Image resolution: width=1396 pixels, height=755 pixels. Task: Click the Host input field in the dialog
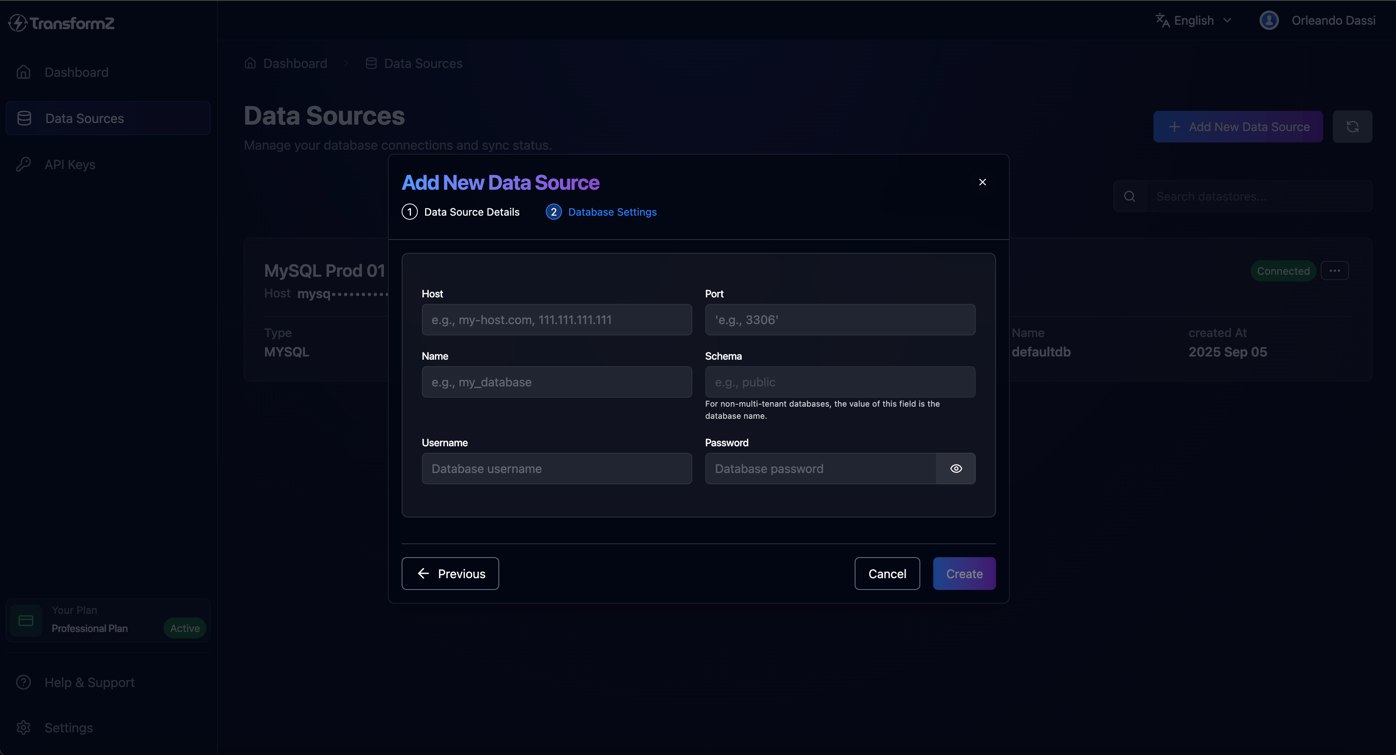point(556,320)
